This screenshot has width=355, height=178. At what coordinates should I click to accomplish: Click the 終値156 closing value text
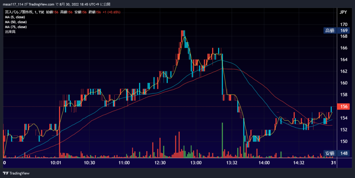coord(95,12)
